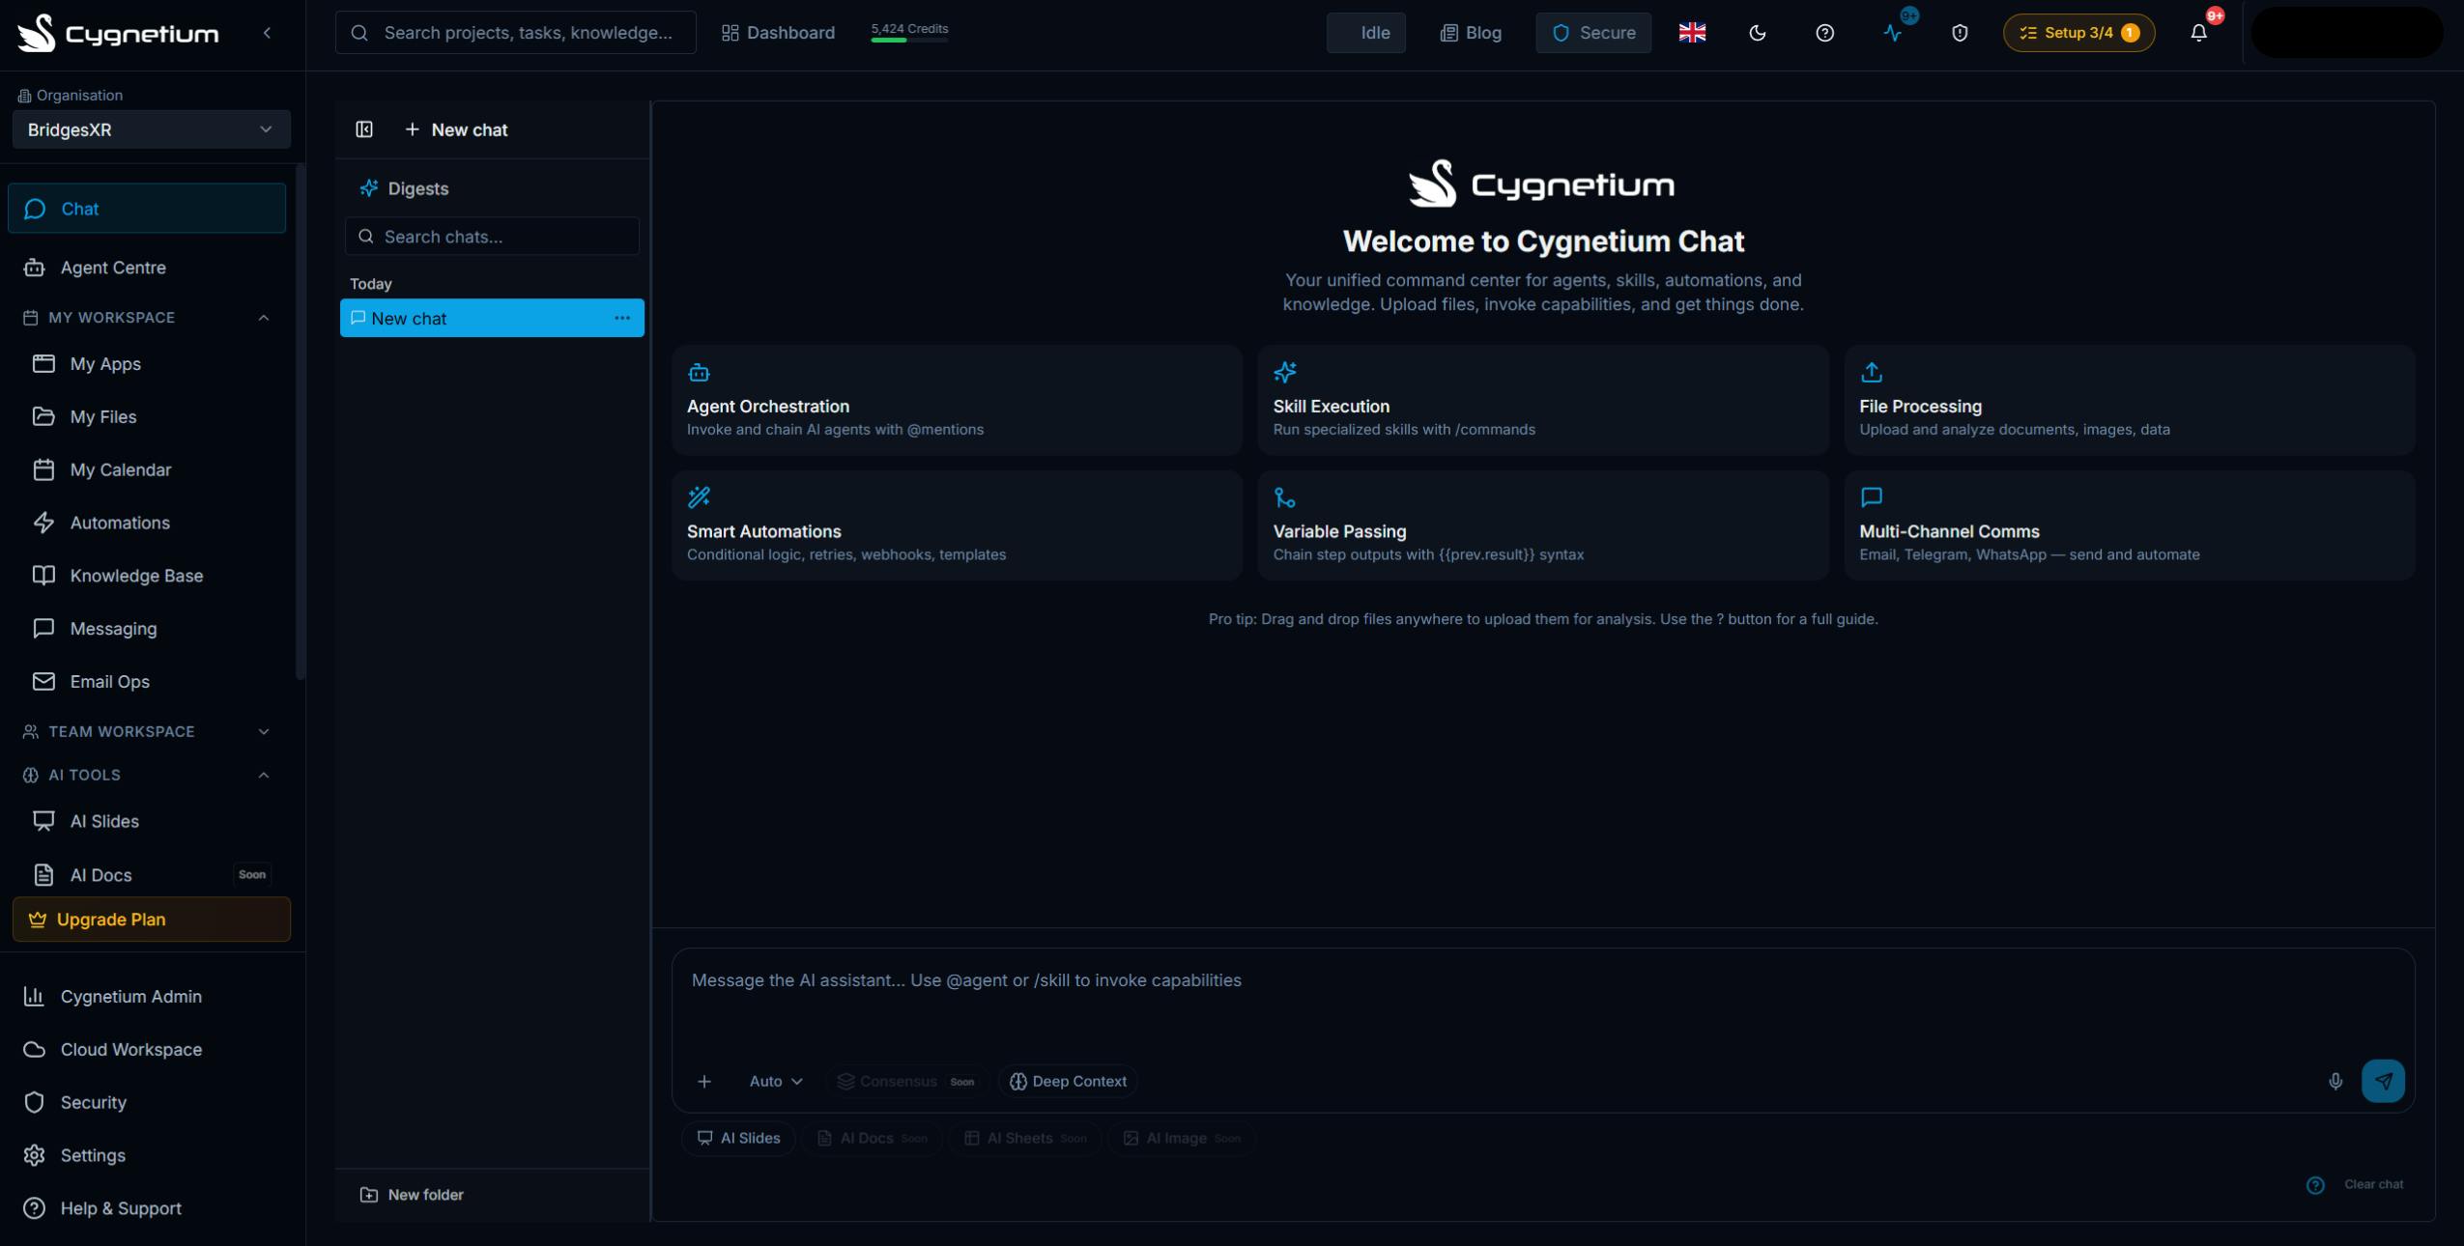The width and height of the screenshot is (2464, 1246).
Task: Click Clear chat
Action: [x=2373, y=1185]
